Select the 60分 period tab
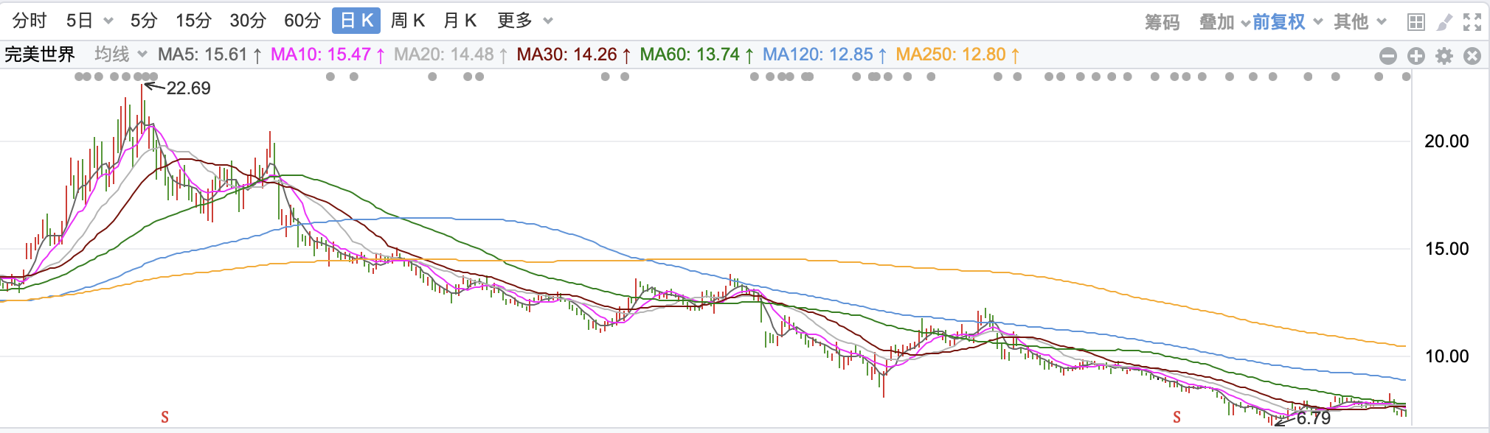Screen dimensions: 1490x433 click(x=302, y=21)
